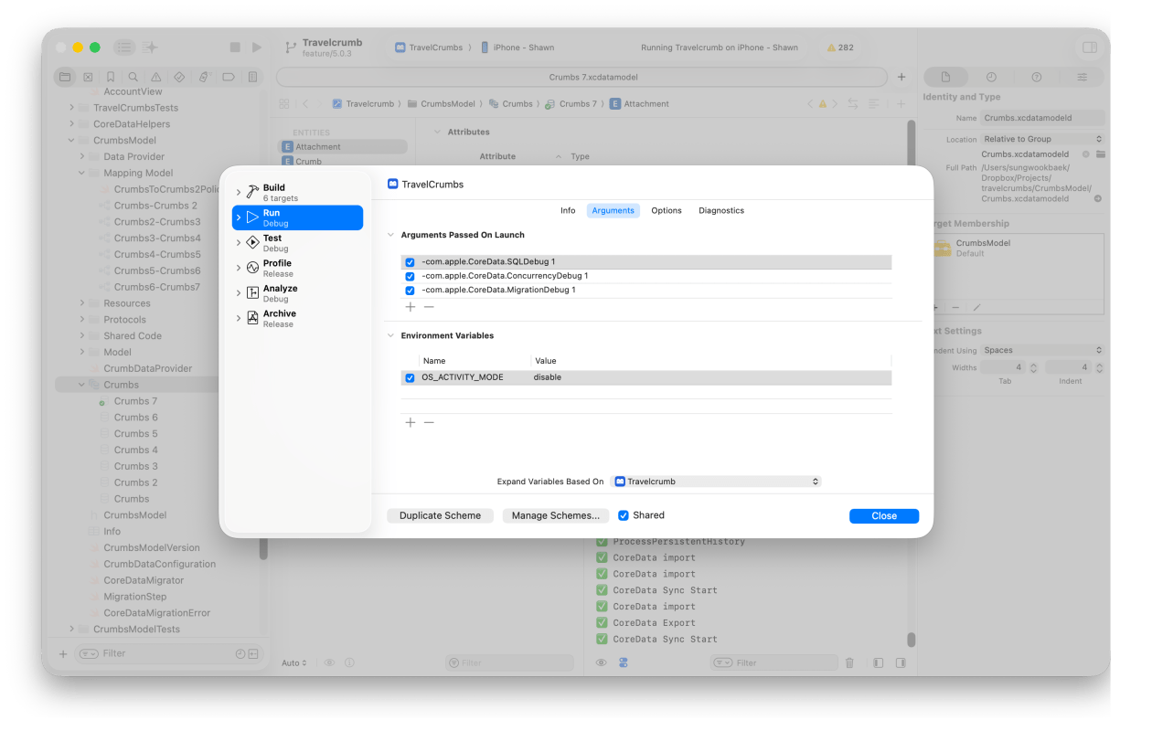Open the File inspector icon
The image size is (1152, 731).
[x=945, y=78]
